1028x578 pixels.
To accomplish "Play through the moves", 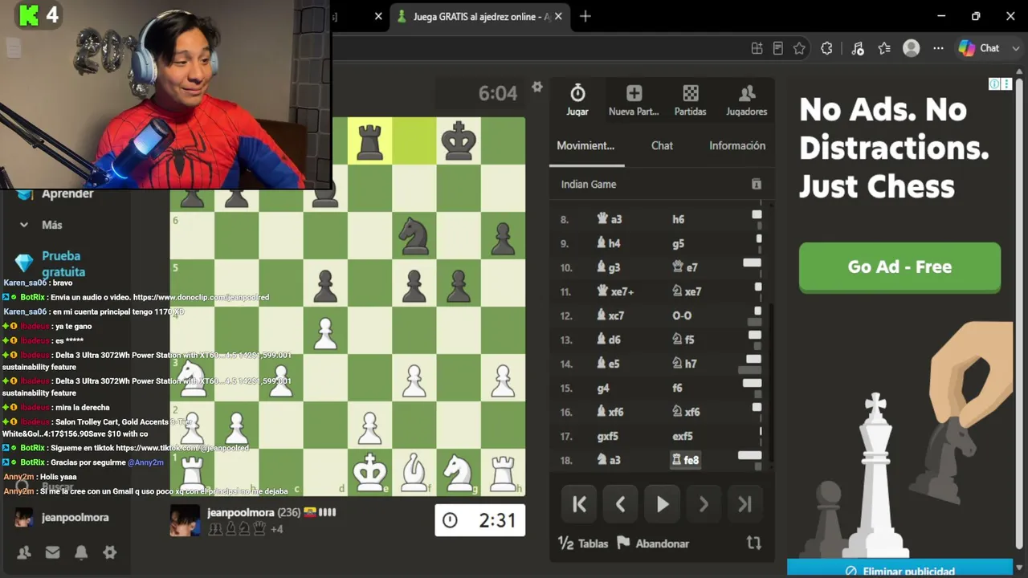I will tap(662, 504).
